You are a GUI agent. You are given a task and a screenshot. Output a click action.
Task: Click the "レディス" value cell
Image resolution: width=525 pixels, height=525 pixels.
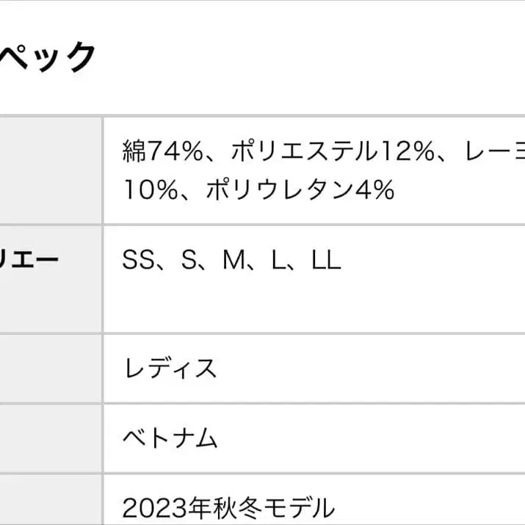coord(170,367)
